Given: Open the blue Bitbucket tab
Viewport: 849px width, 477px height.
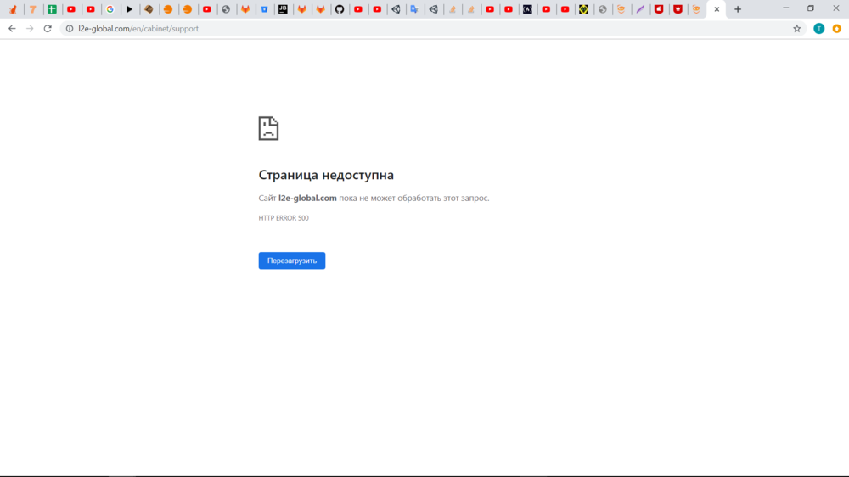Looking at the screenshot, I should 264,9.
